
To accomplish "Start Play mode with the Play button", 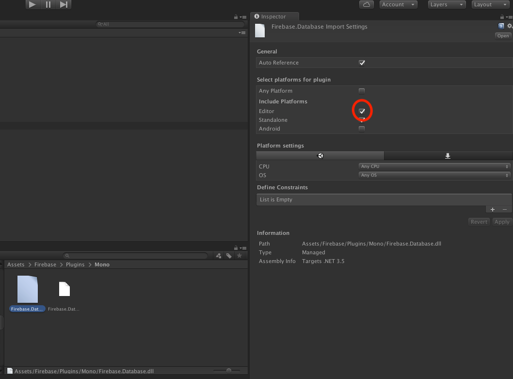I will 32,4.
